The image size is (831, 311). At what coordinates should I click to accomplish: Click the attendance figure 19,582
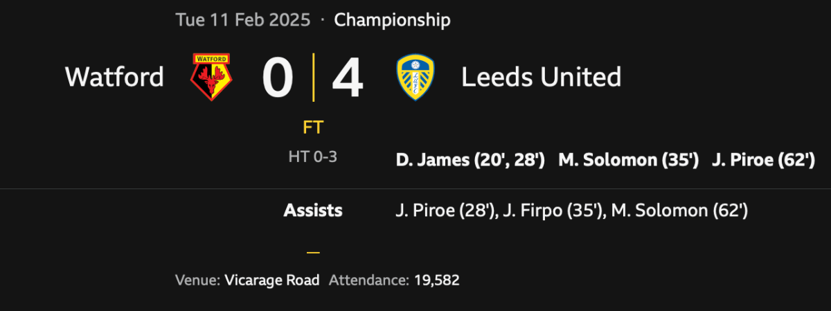437,281
